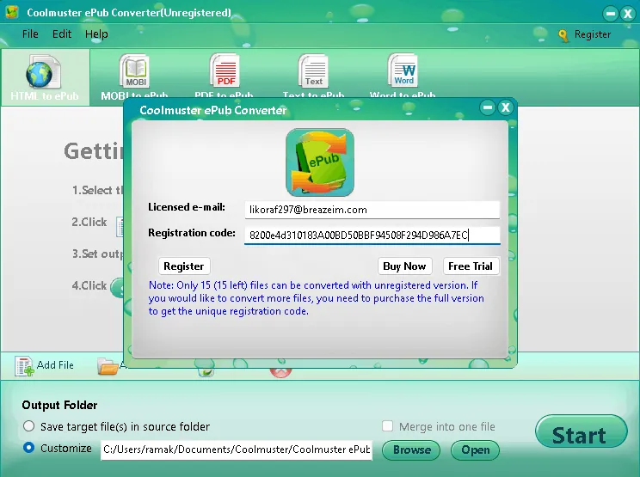Choose the PDF to ePub converter icon
Viewport: 640px width, 477px height.
224,74
